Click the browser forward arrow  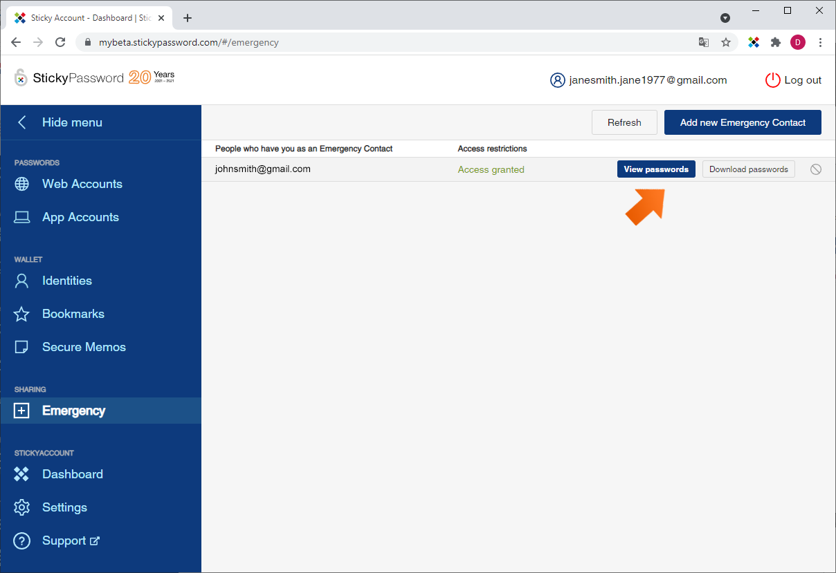38,42
